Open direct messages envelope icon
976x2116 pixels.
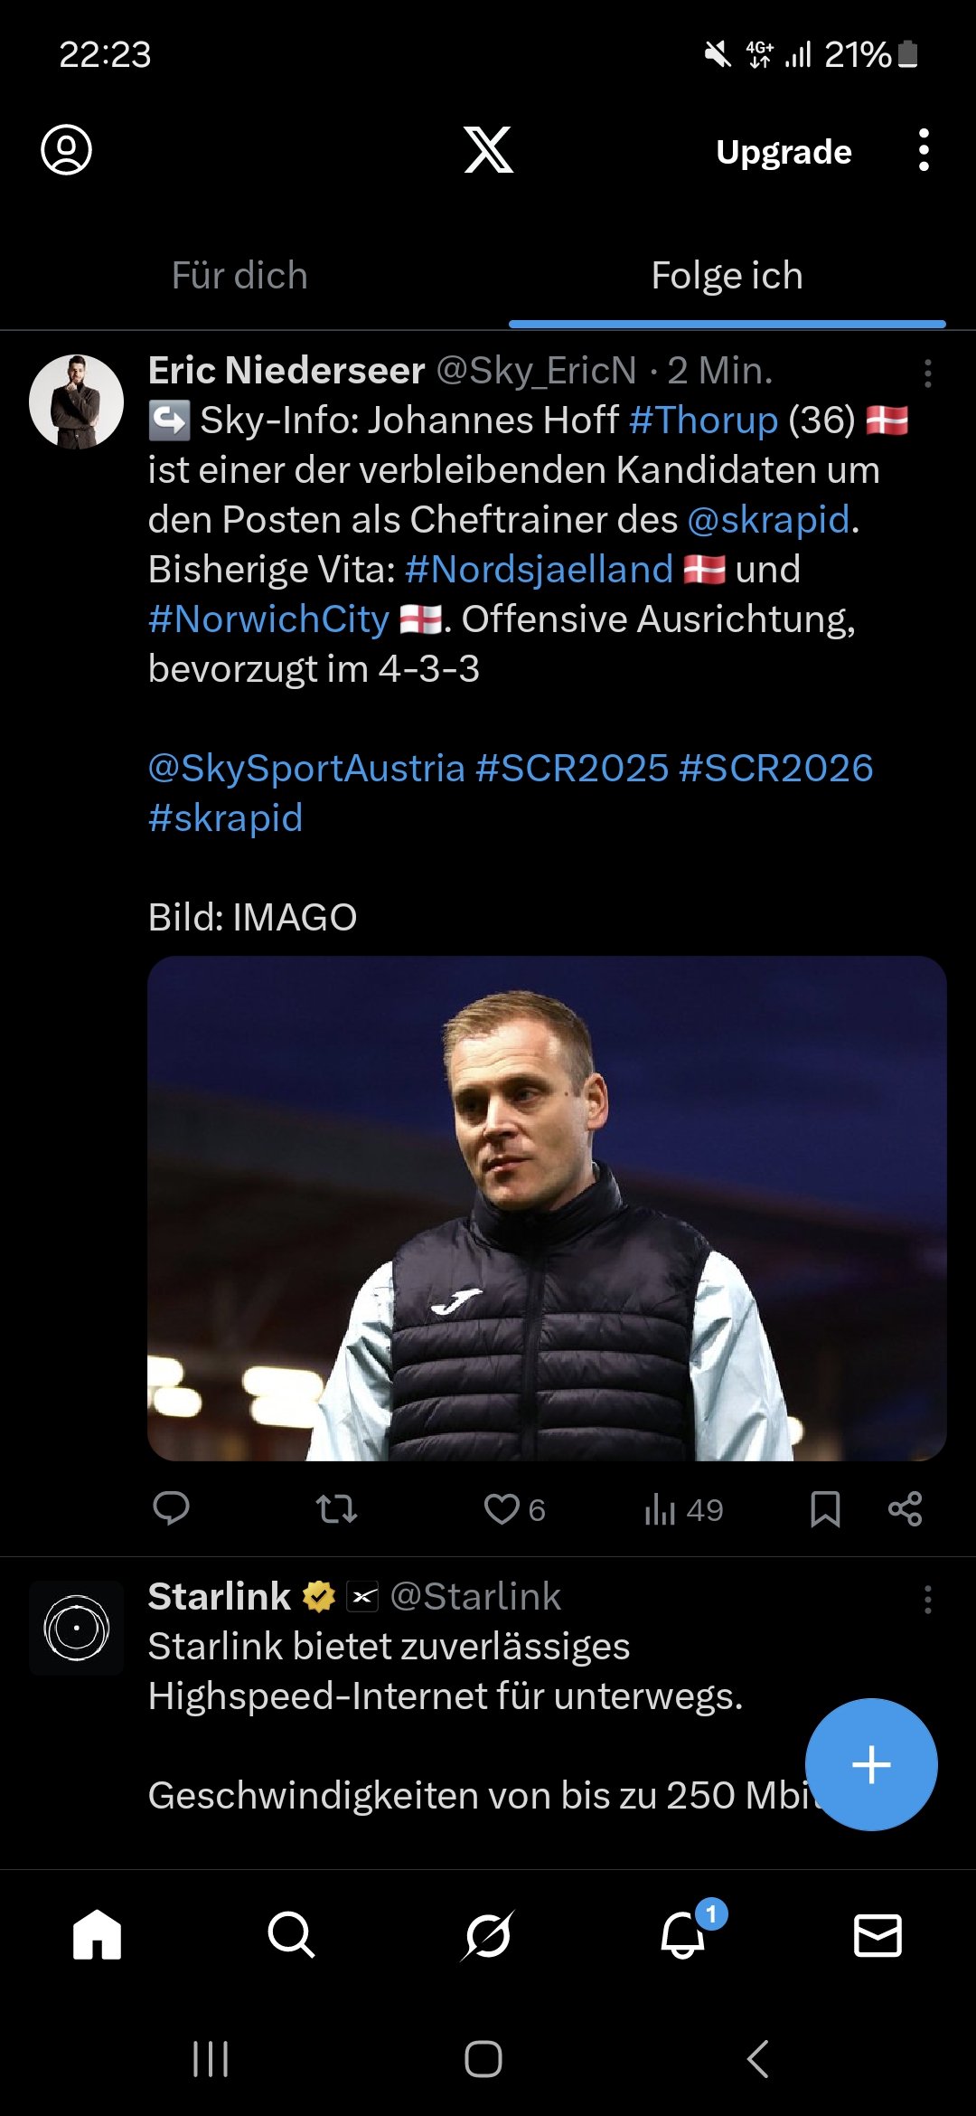[877, 1935]
